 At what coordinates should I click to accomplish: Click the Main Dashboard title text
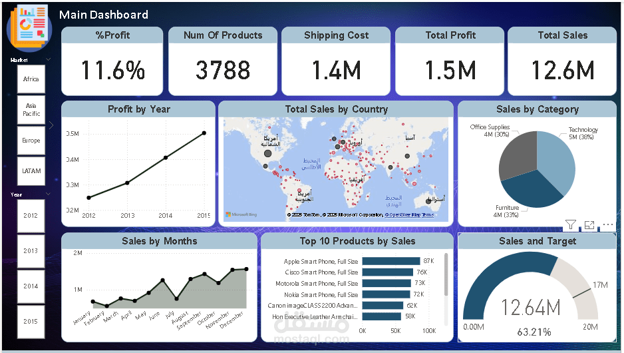pos(104,15)
